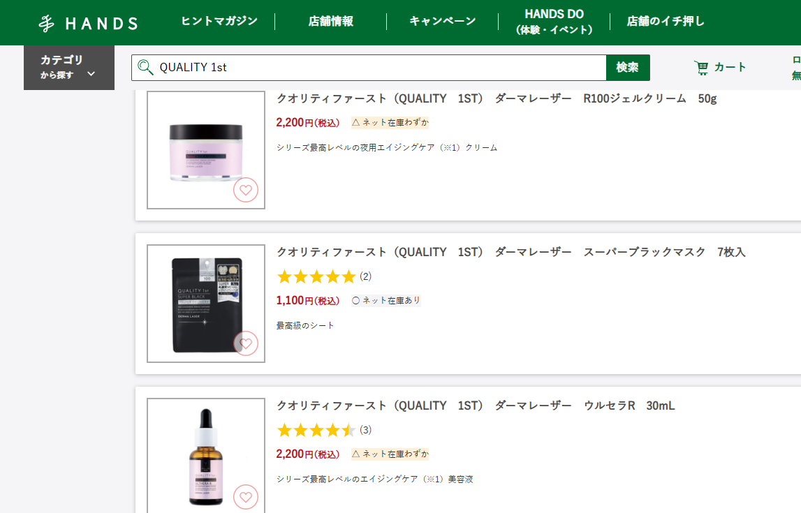Open HANDS DO events menu

[x=554, y=22]
